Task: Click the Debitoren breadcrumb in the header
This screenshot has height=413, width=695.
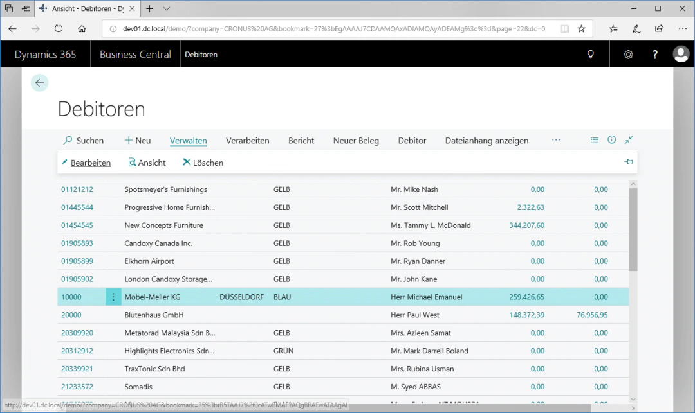Action: (201, 55)
